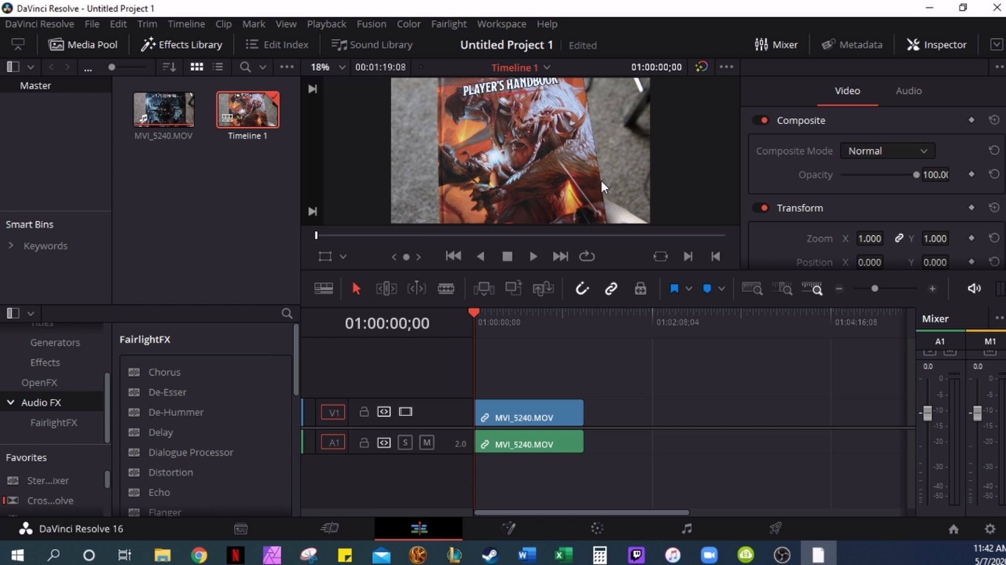1006x565 pixels.
Task: Search the effects library
Action: (287, 313)
